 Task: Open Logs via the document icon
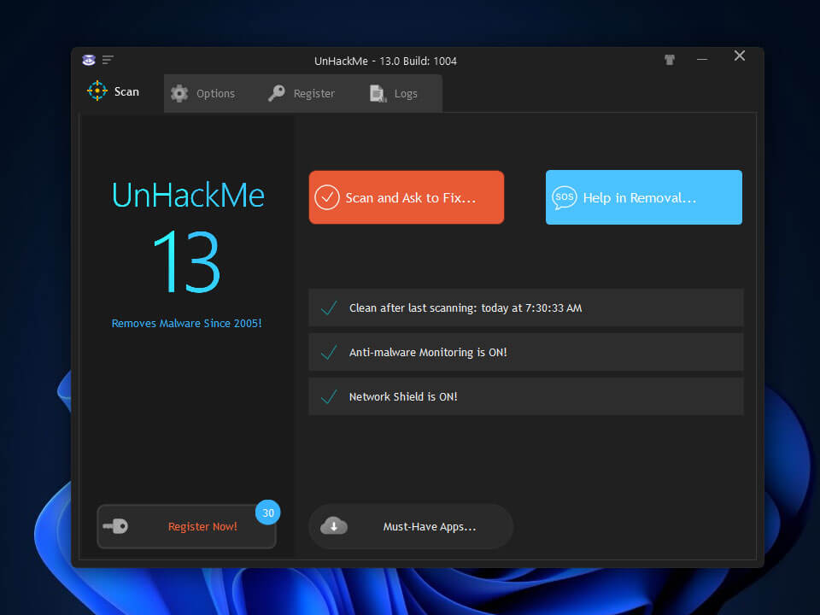tap(378, 94)
